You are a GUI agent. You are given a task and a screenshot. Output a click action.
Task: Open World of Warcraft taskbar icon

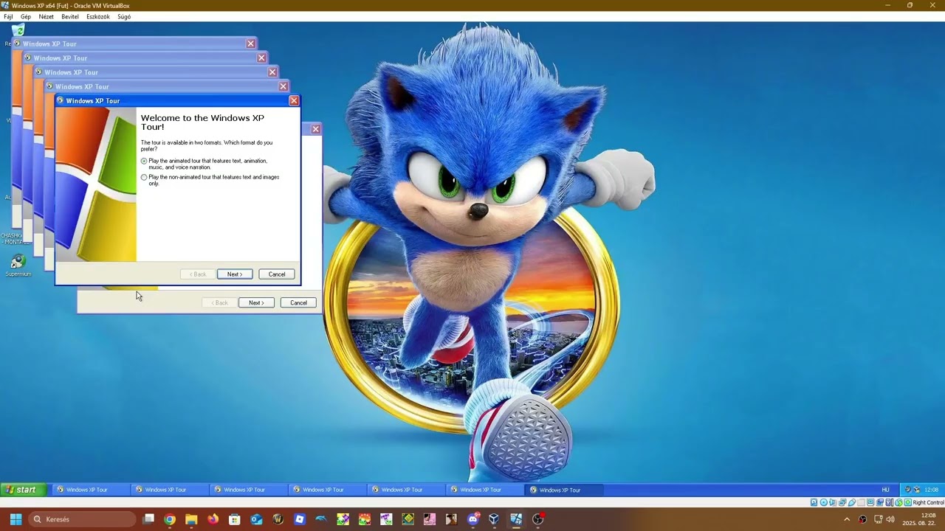coord(278,519)
